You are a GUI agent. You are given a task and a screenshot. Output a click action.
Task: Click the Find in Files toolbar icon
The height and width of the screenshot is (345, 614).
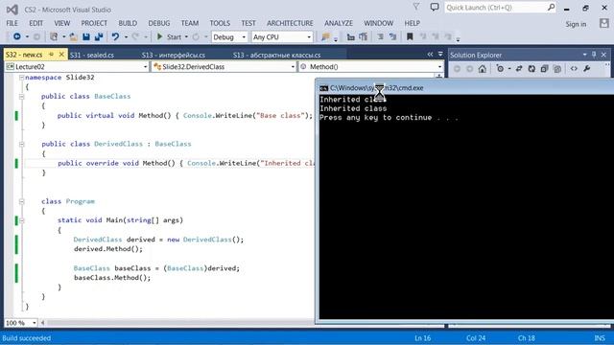click(325, 36)
